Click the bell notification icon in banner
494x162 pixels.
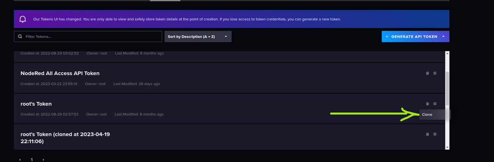[x=23, y=19]
